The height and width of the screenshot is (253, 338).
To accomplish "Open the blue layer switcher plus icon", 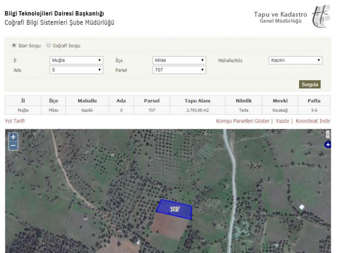I will [327, 145].
